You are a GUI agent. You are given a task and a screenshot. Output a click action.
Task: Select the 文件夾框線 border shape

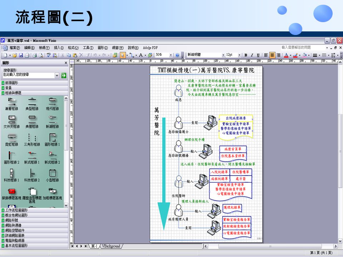(x=11, y=122)
